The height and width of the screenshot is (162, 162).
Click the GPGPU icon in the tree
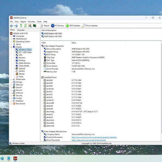pos(17,71)
